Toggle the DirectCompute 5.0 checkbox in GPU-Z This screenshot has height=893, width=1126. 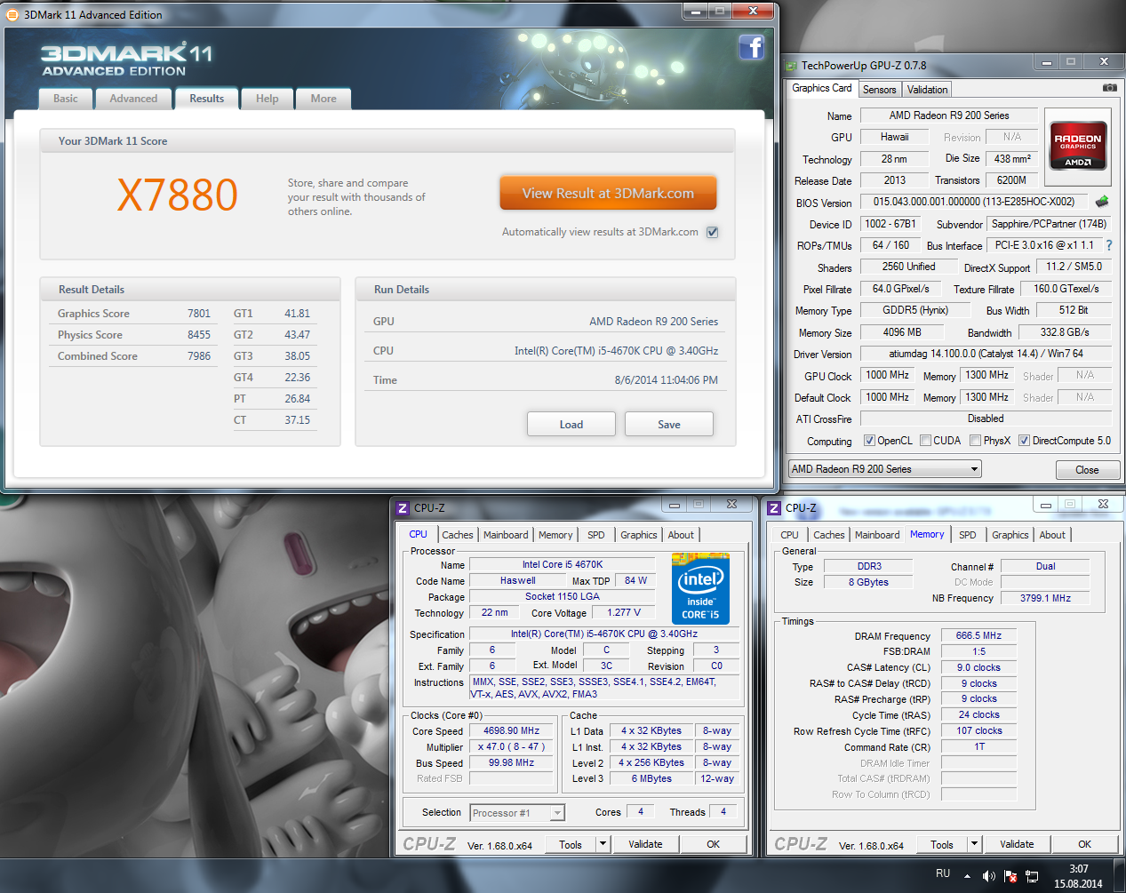click(x=1025, y=441)
